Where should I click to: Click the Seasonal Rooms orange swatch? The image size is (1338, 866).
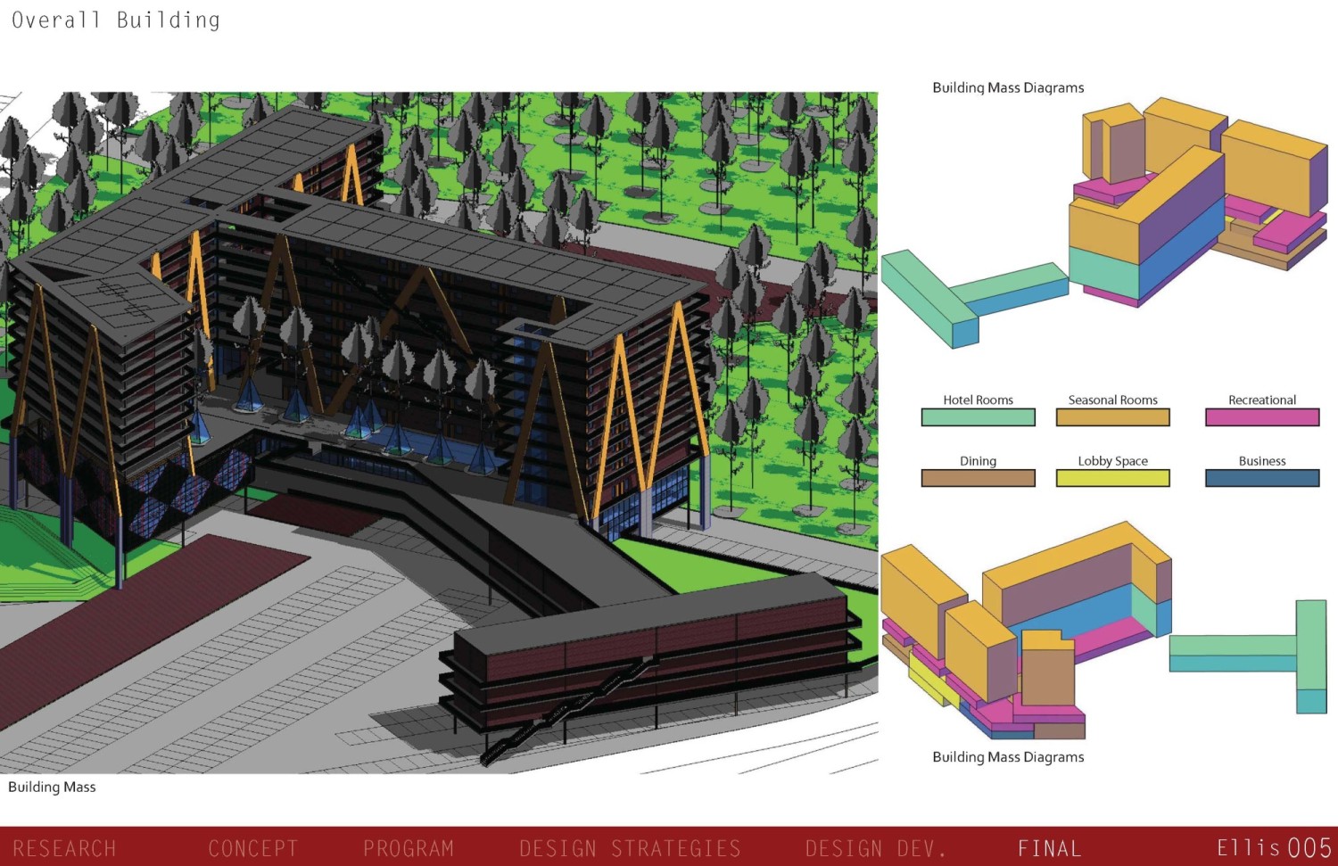click(1112, 417)
